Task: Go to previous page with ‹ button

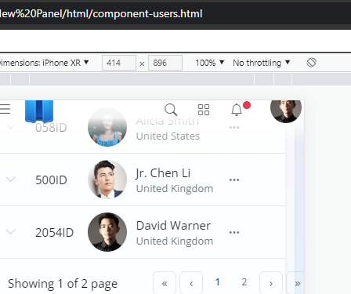Action: pos(191,283)
